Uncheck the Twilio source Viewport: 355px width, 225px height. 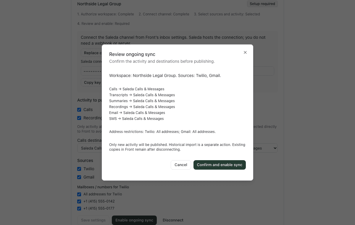(x=79, y=169)
